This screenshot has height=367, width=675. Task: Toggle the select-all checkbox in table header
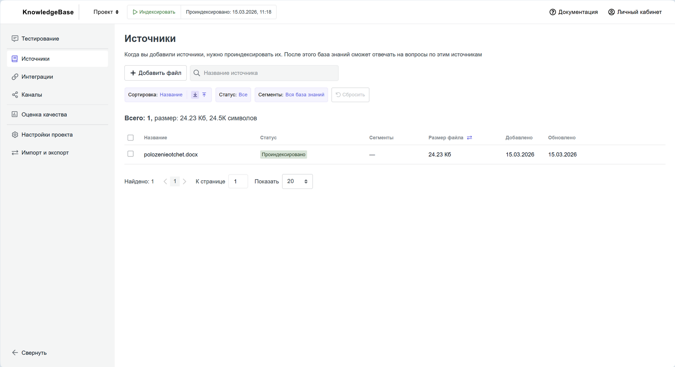(130, 138)
